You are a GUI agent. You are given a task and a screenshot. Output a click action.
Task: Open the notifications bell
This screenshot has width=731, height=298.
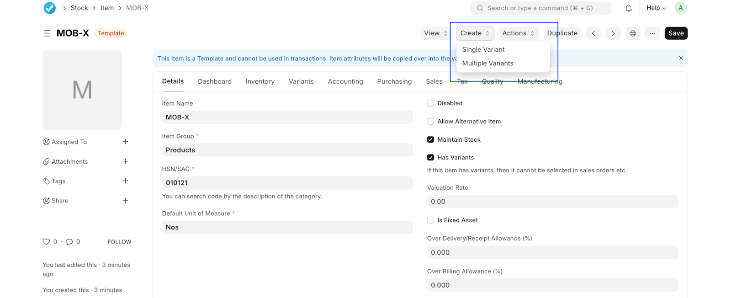(x=629, y=8)
